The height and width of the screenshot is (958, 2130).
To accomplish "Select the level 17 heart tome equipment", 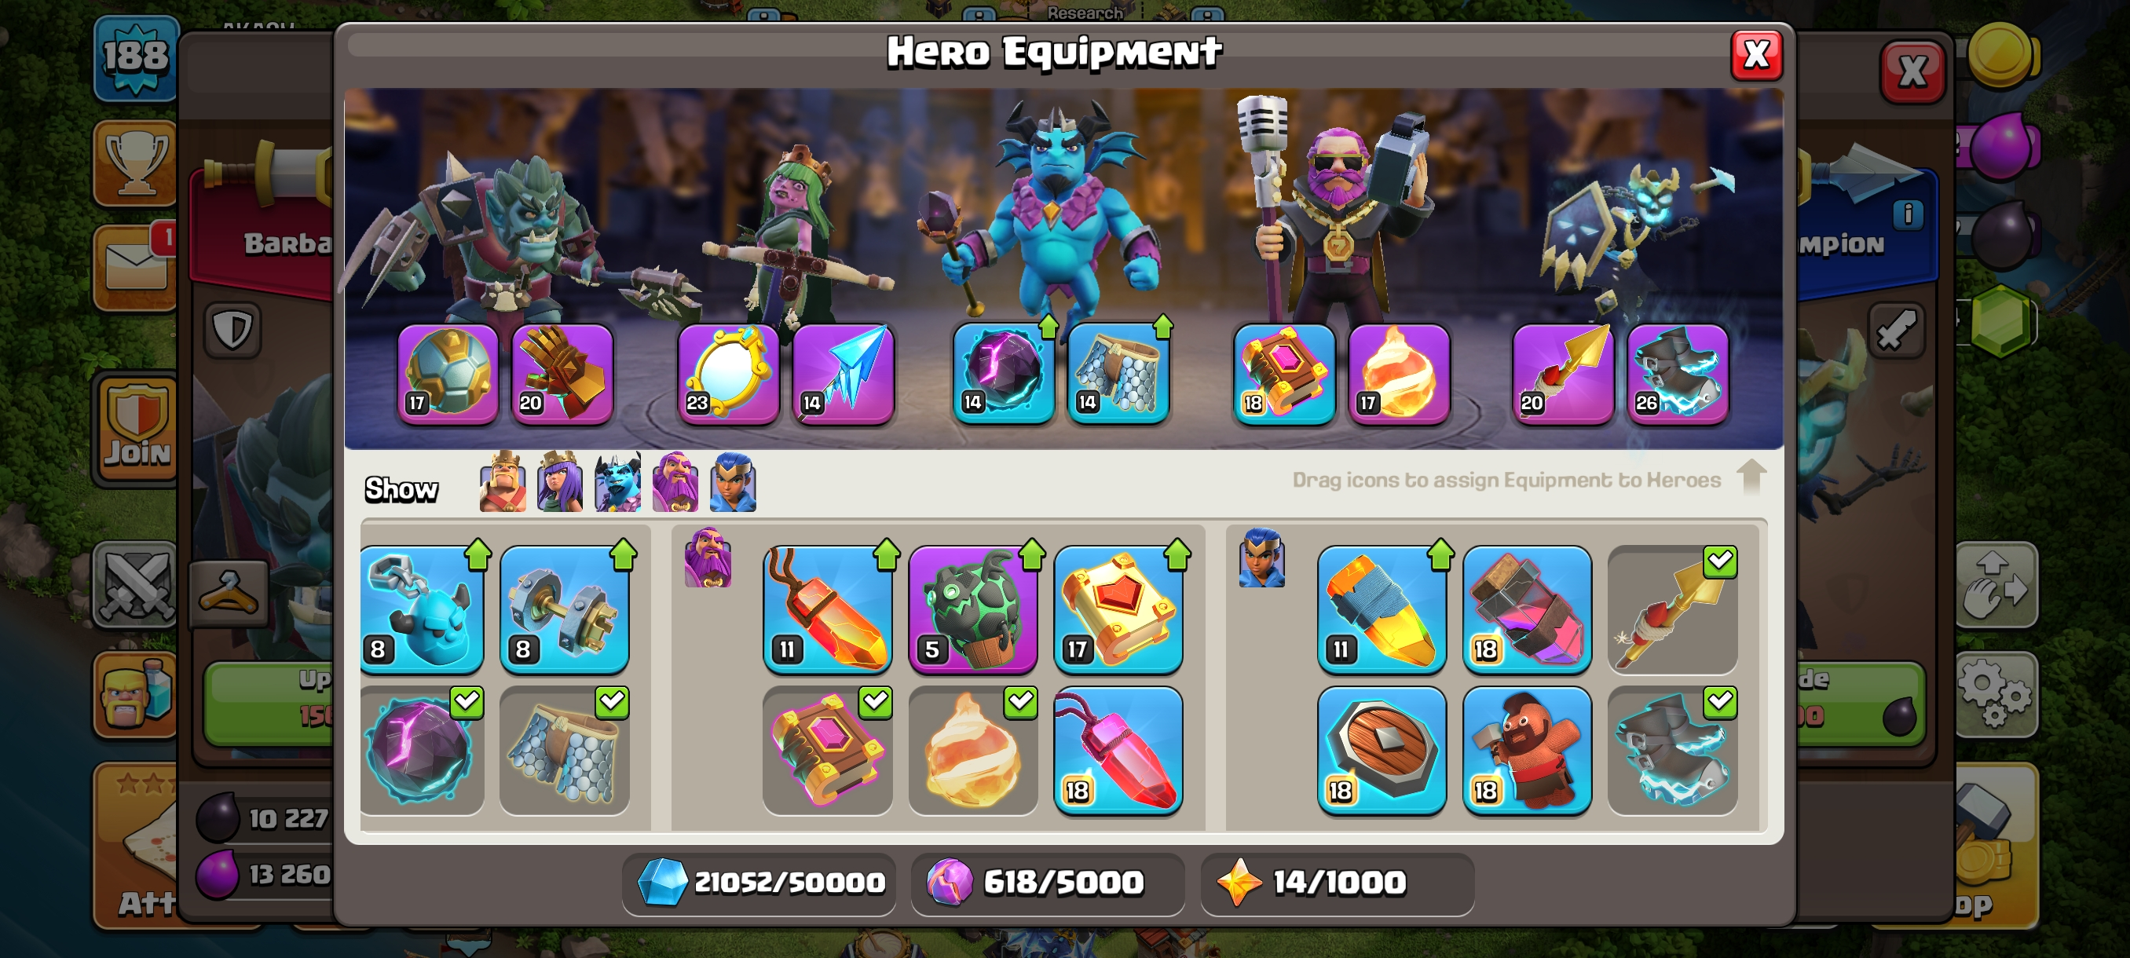I will click(1118, 609).
